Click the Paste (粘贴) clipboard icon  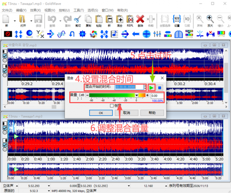99,19
